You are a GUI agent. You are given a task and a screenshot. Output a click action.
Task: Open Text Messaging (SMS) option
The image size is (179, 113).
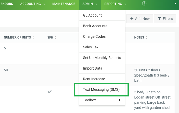[101, 89]
